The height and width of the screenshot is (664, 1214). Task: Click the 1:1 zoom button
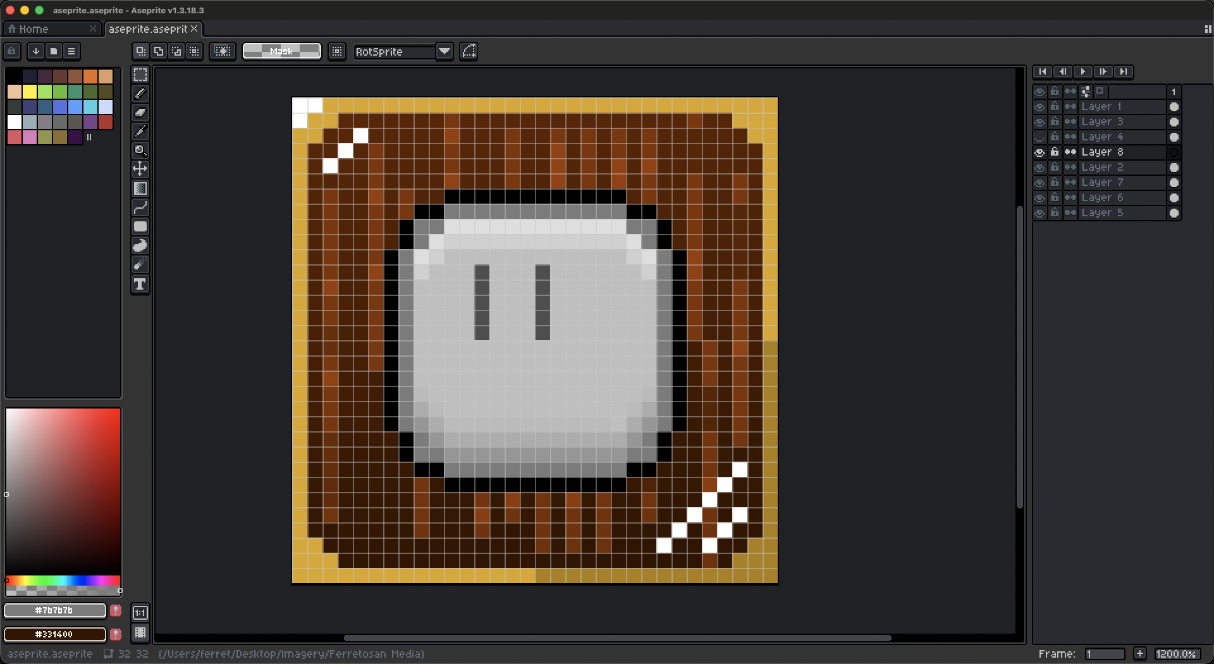[x=140, y=612]
